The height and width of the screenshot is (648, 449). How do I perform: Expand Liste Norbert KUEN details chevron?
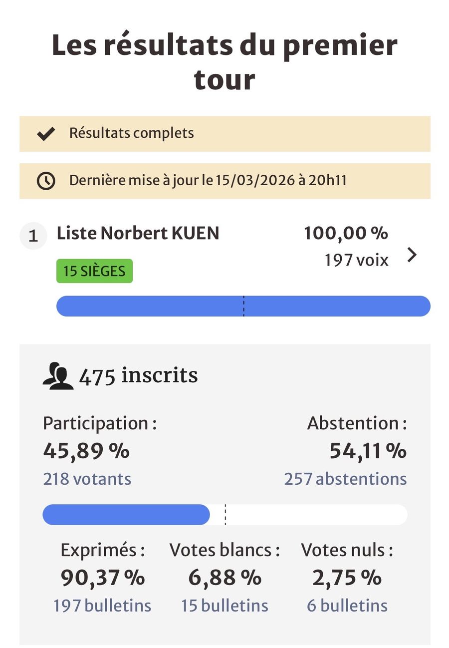tap(412, 255)
